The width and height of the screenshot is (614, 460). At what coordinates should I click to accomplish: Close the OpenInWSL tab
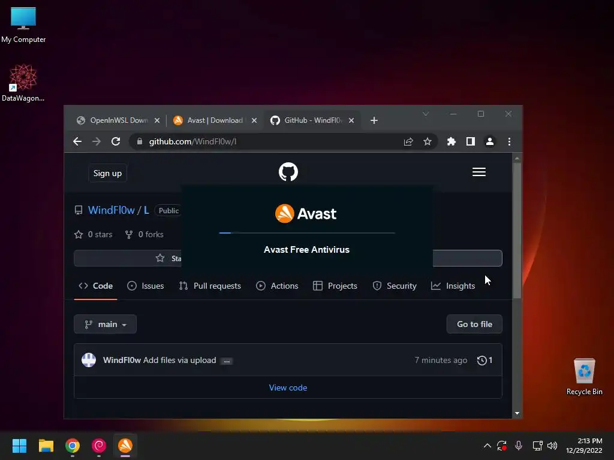[157, 120]
